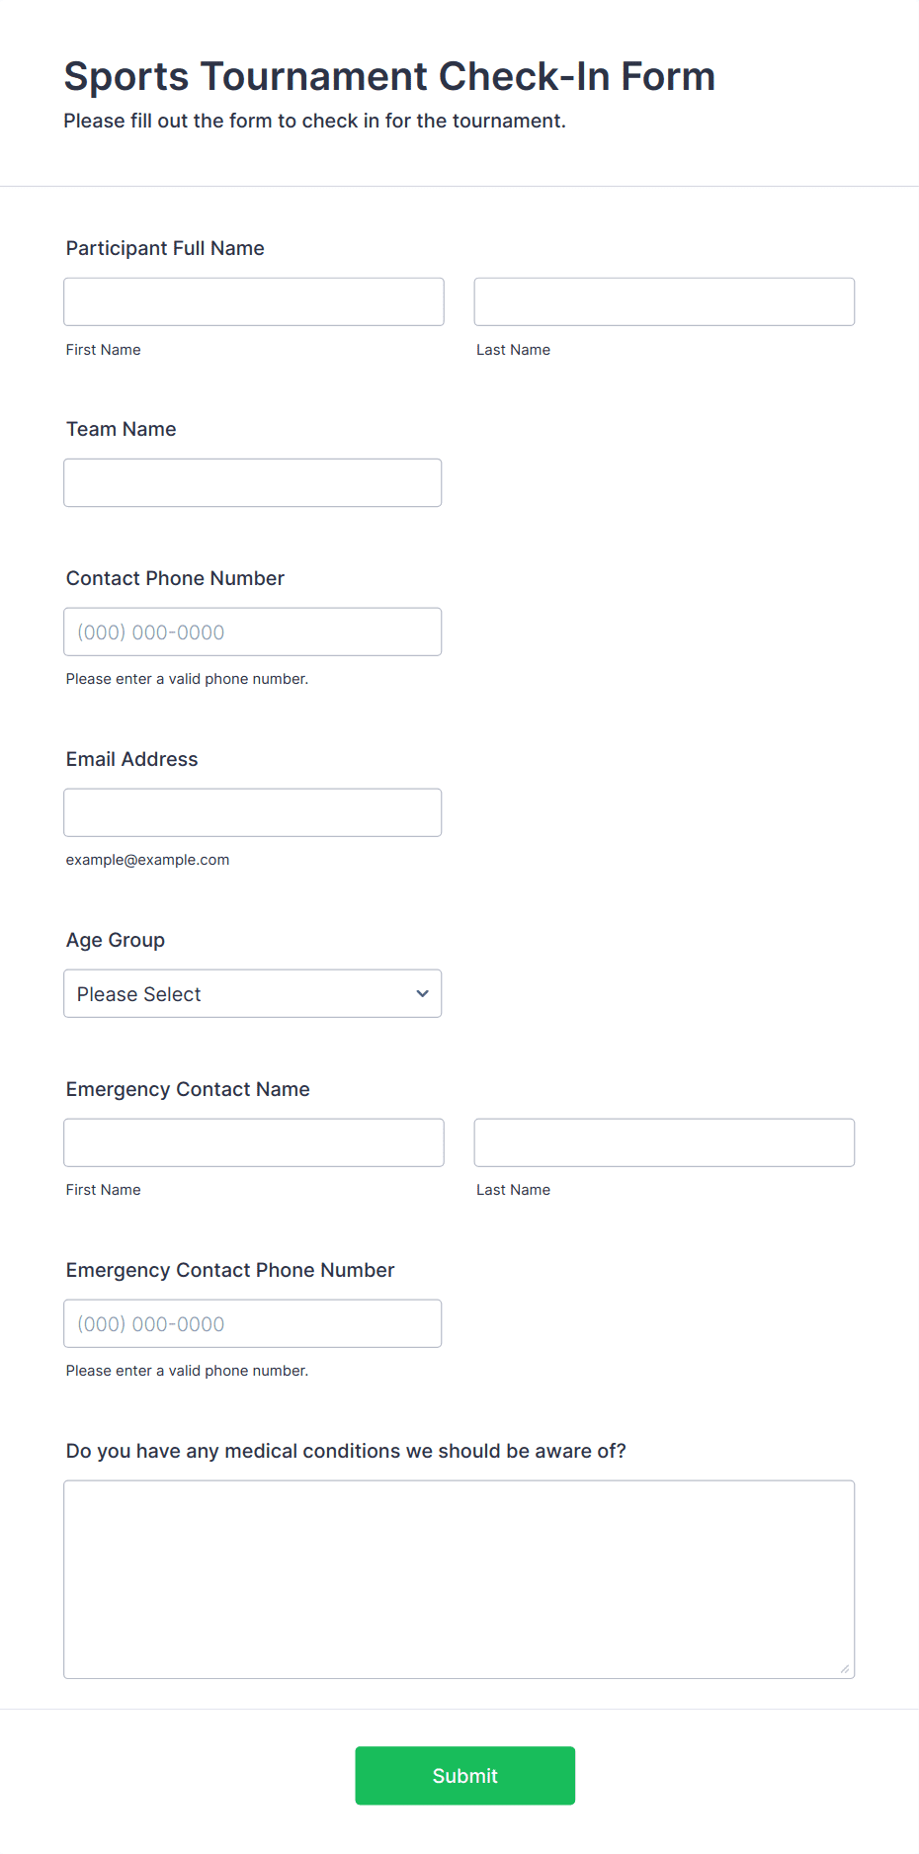The width and height of the screenshot is (919, 1854).
Task: Click the Participant Last Name field
Action: 664,301
